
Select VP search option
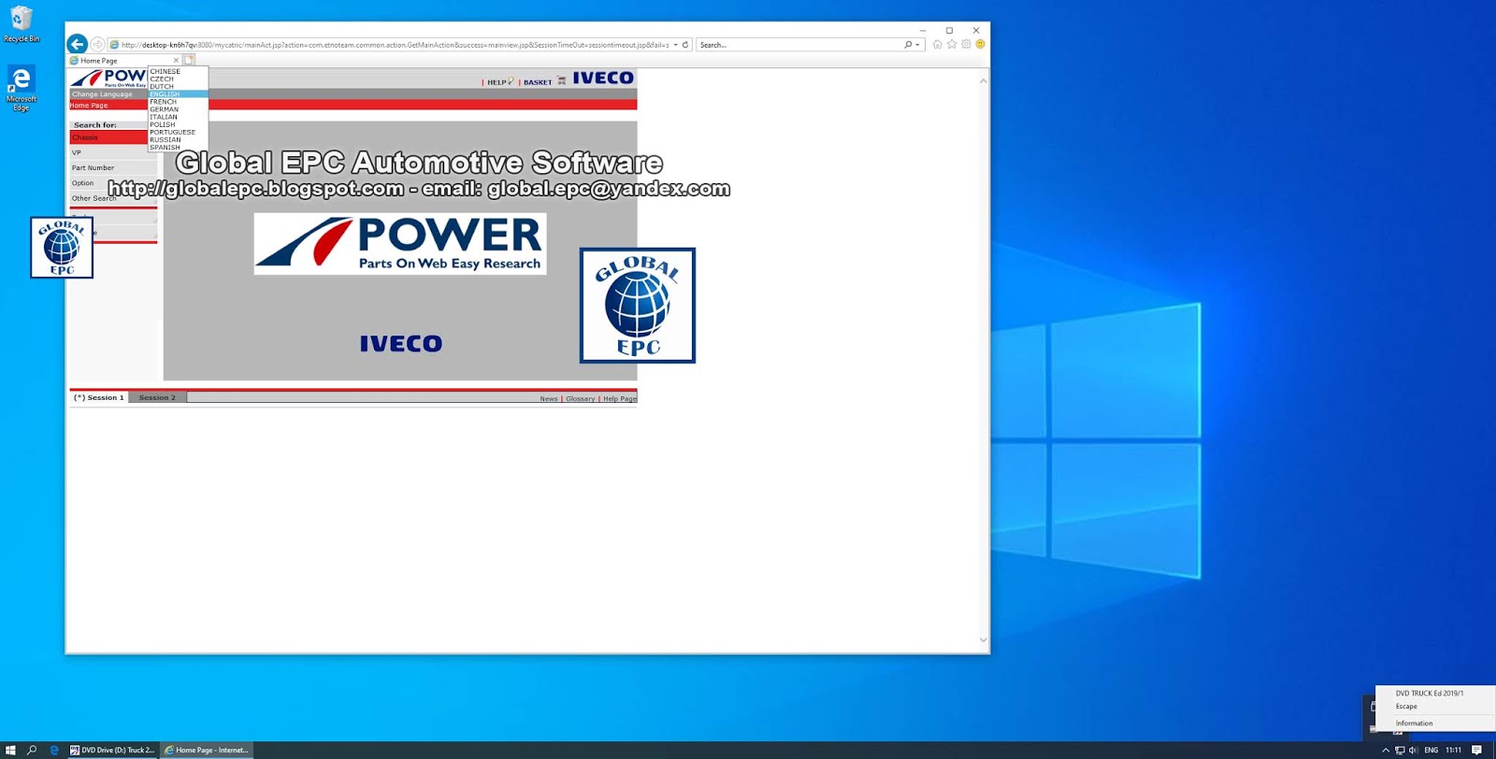point(113,152)
